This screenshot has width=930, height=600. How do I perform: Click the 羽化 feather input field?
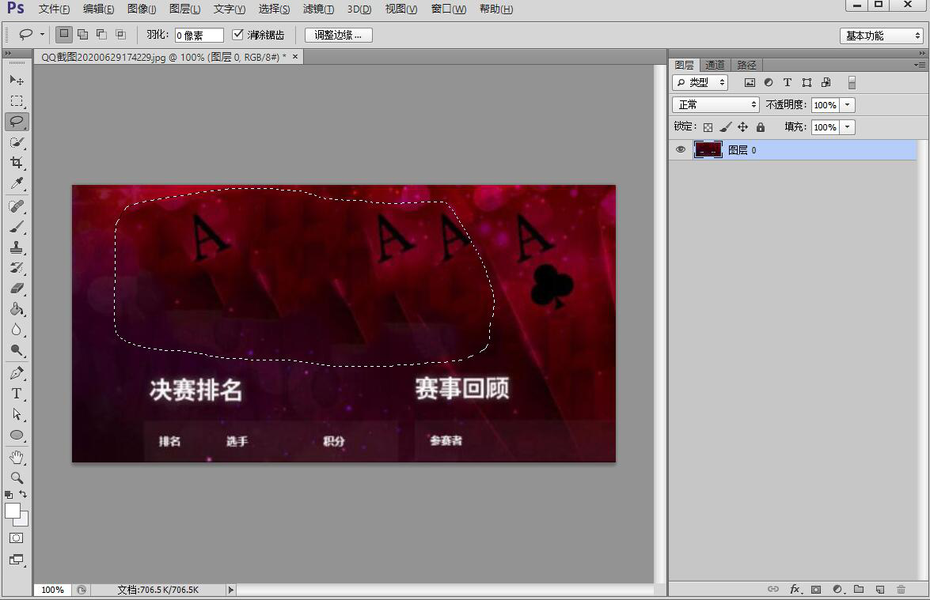tap(199, 36)
